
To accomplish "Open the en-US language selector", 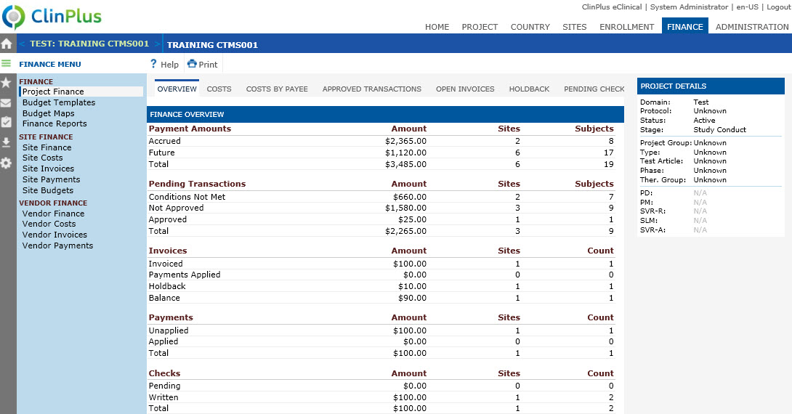I will [x=745, y=7].
